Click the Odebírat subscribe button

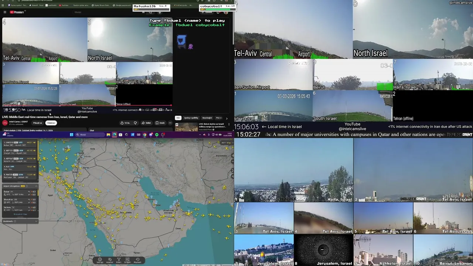click(51, 123)
